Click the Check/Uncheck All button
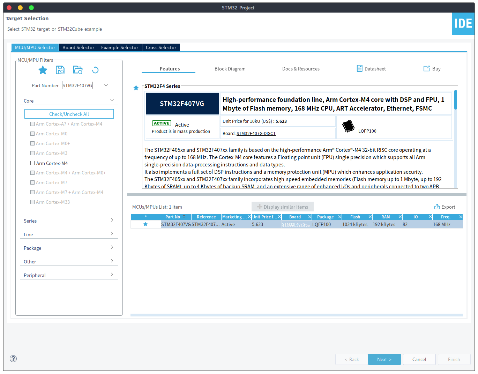The image size is (478, 374). (x=69, y=114)
